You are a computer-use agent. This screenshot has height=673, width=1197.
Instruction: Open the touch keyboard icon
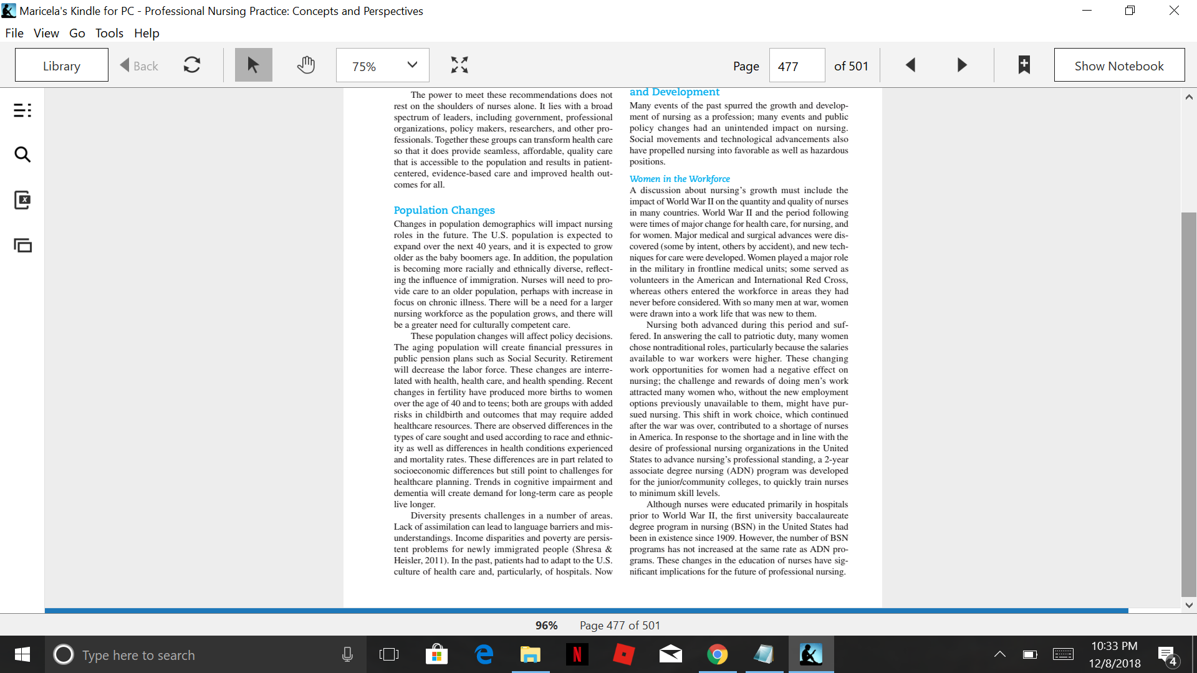coord(1063,654)
